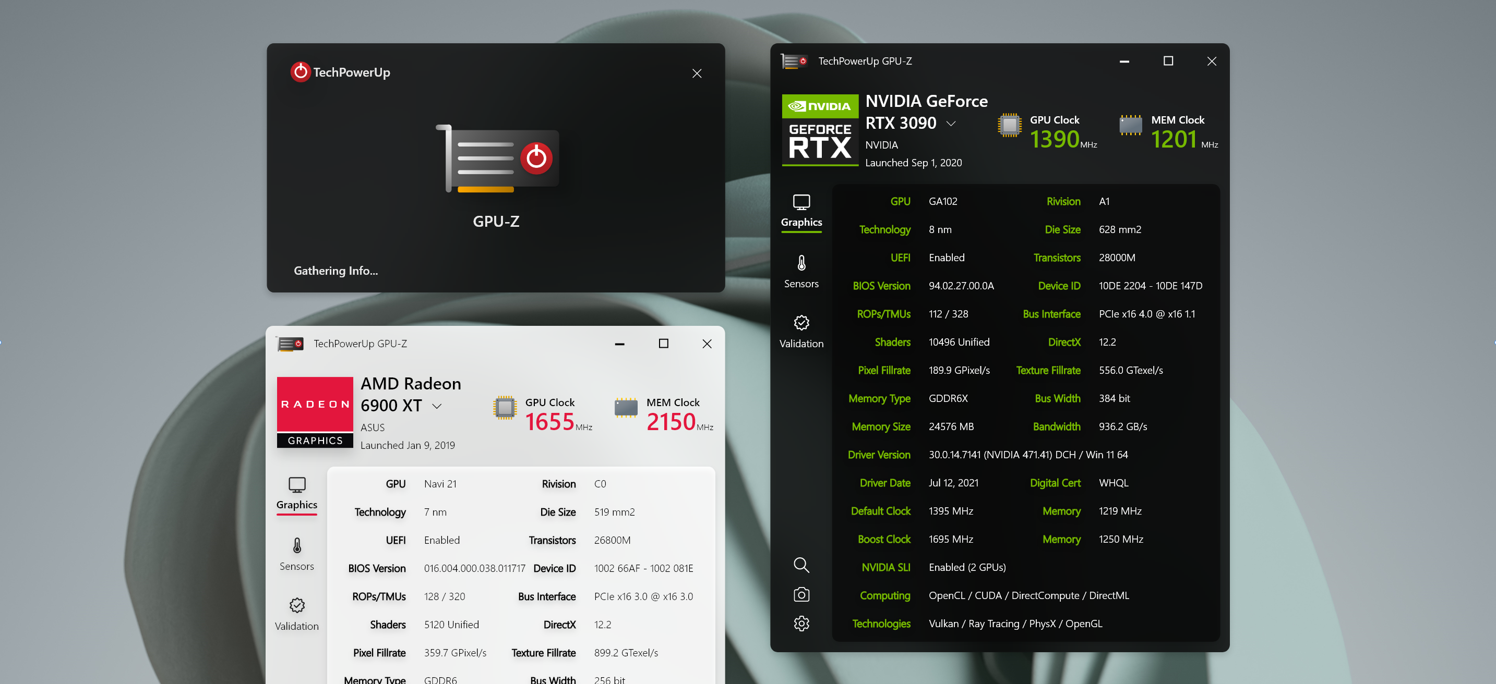Click the GA102 GPU value
The height and width of the screenshot is (684, 1496).
point(942,201)
